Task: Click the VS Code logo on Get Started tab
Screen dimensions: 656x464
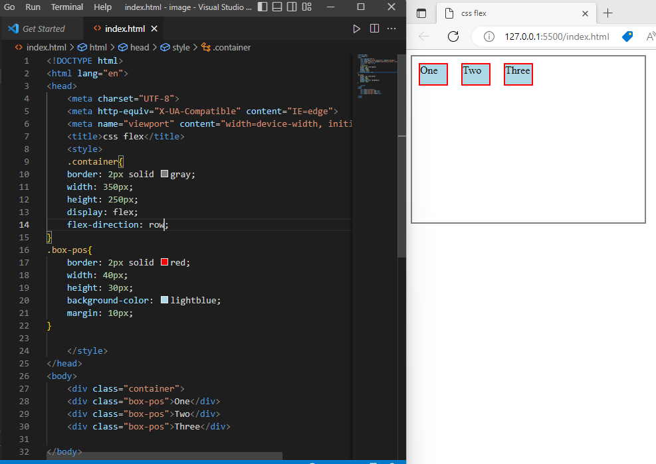Action: 13,29
